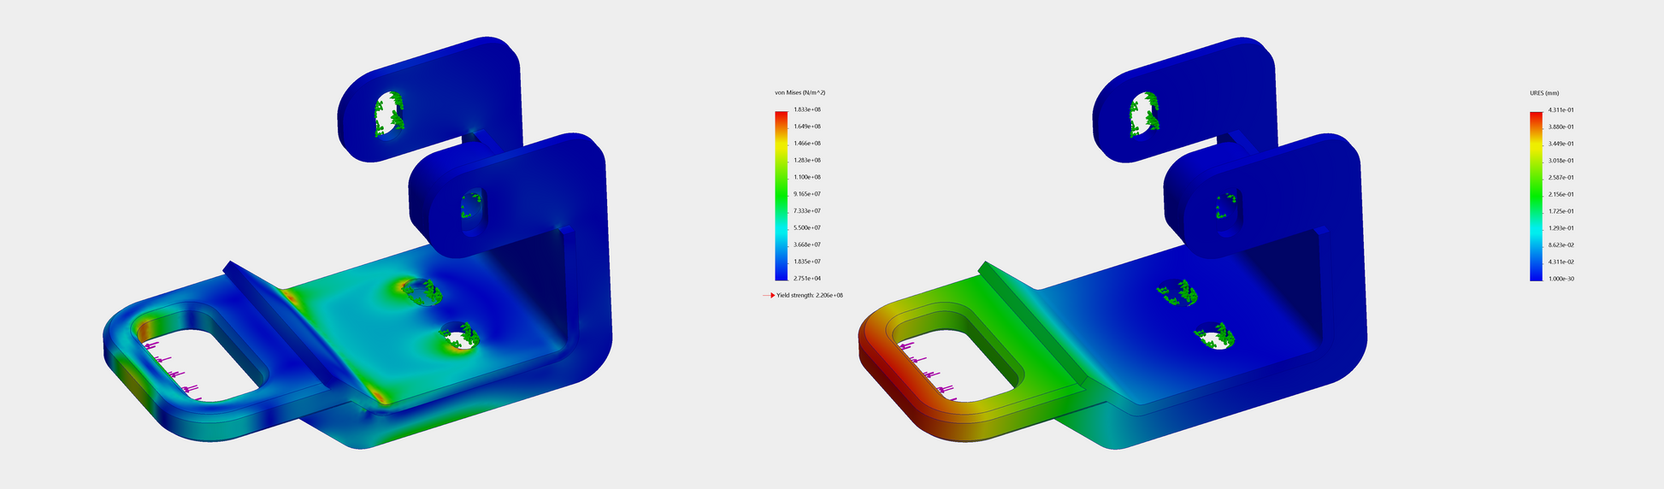This screenshot has width=1664, height=489.
Task: Click the von Mises color scale bar
Action: pyautogui.click(x=781, y=195)
